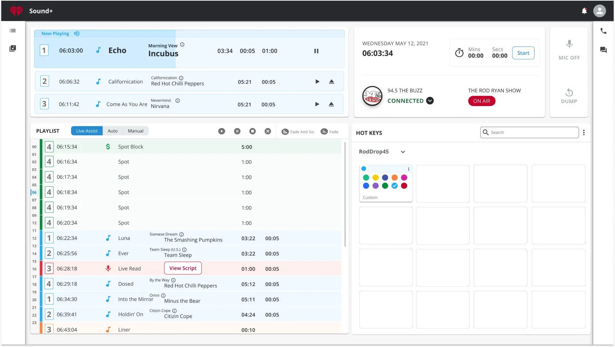Screen dimensions: 615x347
Task: Play the Californication track
Action: [x=317, y=82]
